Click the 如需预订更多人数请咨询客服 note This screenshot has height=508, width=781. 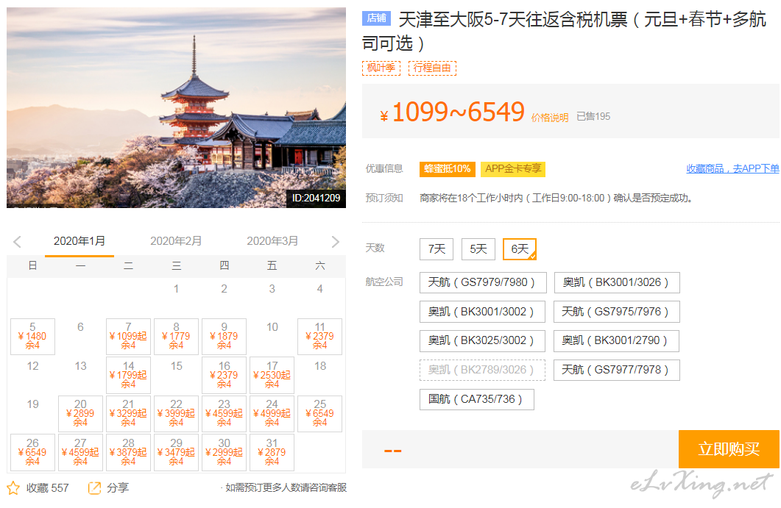click(x=286, y=487)
